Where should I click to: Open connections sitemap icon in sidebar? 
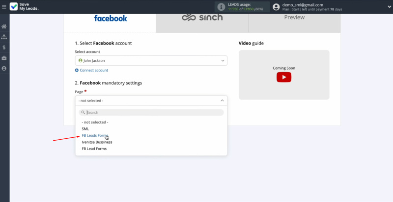(4, 37)
